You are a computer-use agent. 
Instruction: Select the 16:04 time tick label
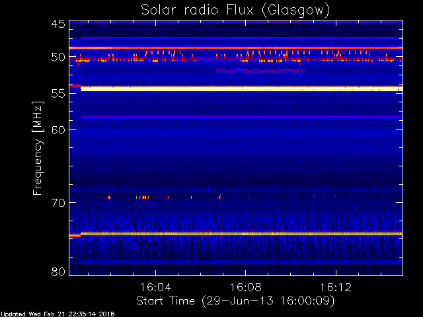click(155, 289)
